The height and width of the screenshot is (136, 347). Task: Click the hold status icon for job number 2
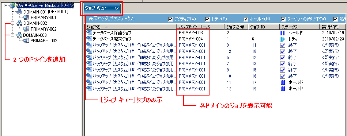(283, 33)
